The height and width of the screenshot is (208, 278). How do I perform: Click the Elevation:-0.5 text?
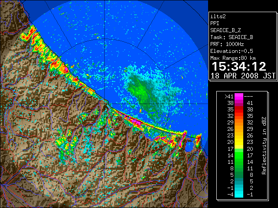pyautogui.click(x=232, y=51)
